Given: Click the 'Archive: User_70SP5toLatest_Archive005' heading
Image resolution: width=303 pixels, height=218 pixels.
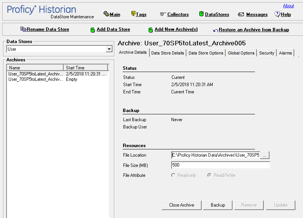Looking at the screenshot, I should (182, 43).
